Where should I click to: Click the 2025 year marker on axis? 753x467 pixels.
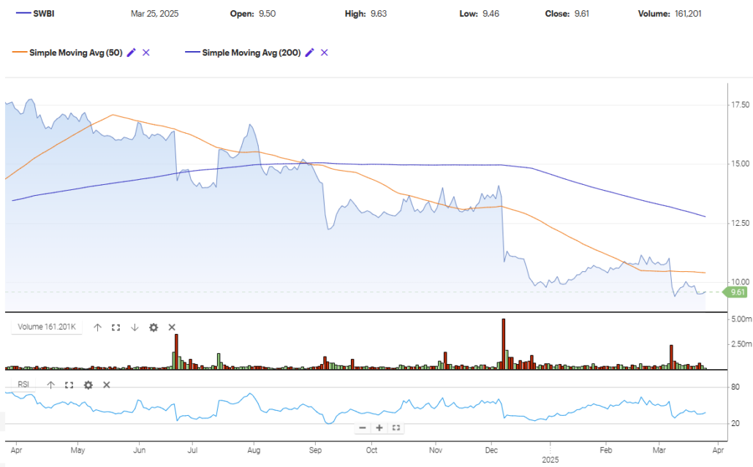[550, 460]
